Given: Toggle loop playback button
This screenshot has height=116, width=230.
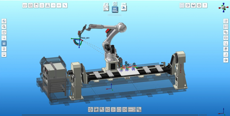Looking at the screenshot, I should 119,109.
